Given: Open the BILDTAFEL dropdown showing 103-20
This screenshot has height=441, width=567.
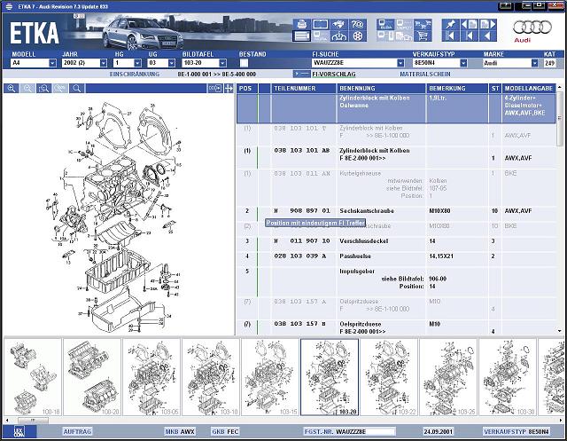Looking at the screenshot, I should click(222, 63).
